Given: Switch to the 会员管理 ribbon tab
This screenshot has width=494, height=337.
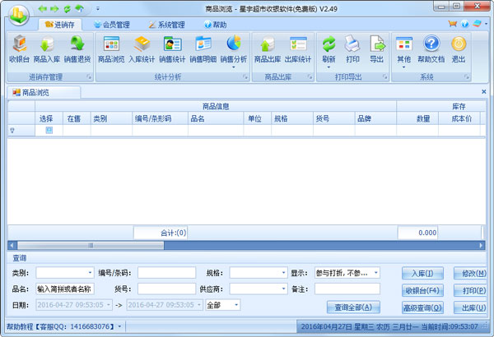Looking at the screenshot, I should [112, 25].
